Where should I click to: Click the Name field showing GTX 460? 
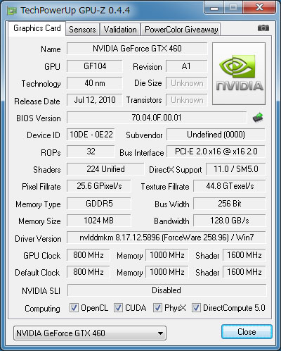click(137, 49)
